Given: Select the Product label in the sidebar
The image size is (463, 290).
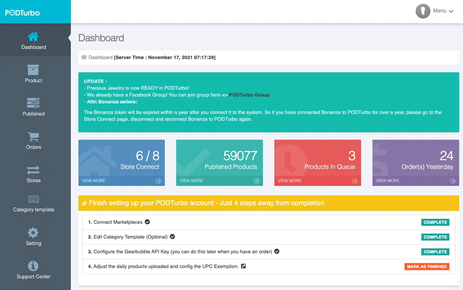Looking at the screenshot, I should coord(34,81).
